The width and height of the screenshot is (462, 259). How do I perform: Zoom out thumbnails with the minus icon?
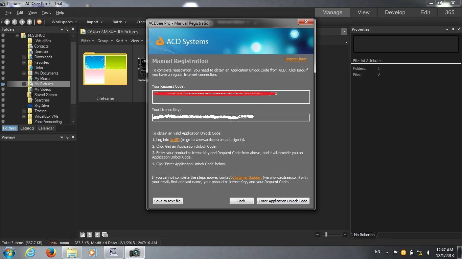click(x=317, y=235)
